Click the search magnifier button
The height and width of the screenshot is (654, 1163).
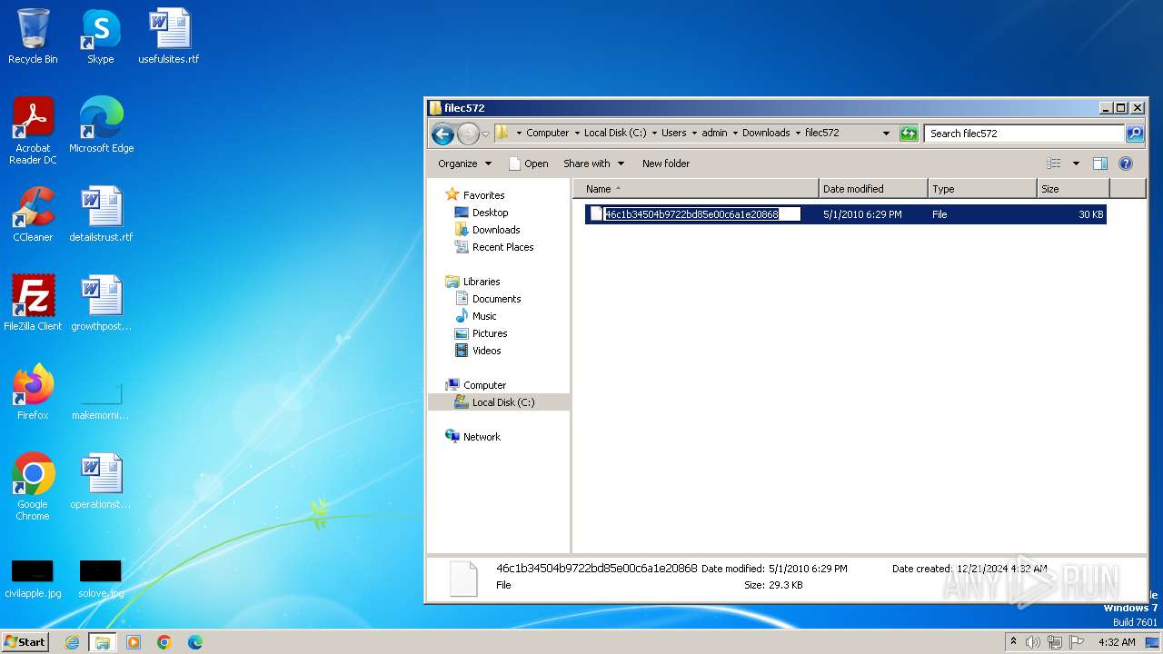[x=1135, y=133]
